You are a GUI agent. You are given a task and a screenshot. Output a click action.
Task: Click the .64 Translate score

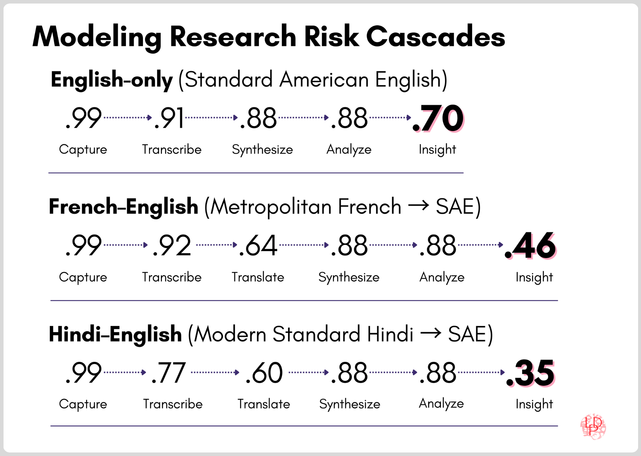coord(258,246)
